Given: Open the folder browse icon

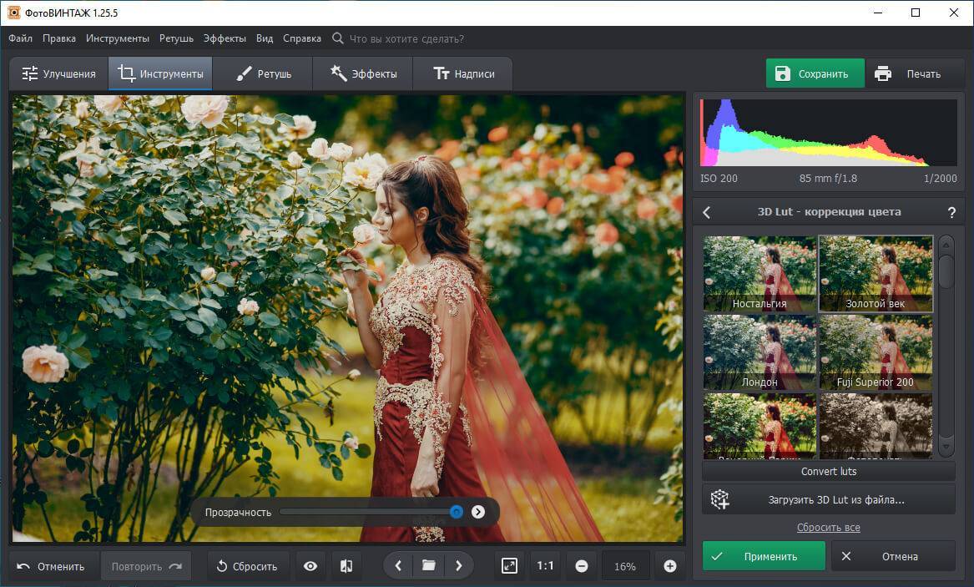Looking at the screenshot, I should (428, 566).
